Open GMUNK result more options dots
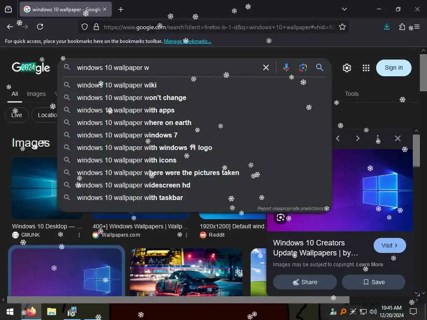 click(79, 235)
